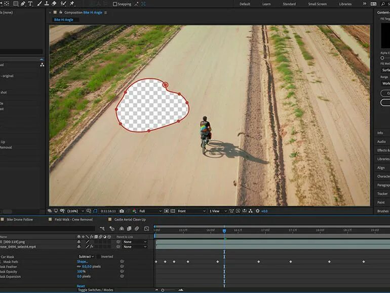Click the Reset link in timeline
The image size is (390, 293).
tap(81, 286)
